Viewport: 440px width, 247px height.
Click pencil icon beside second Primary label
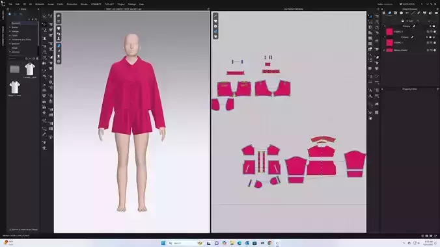[412, 37]
